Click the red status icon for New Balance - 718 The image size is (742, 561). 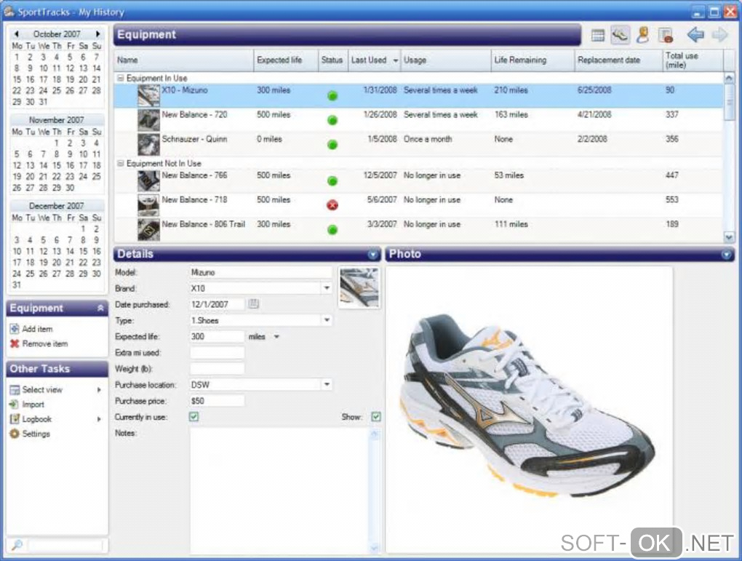pyautogui.click(x=332, y=205)
